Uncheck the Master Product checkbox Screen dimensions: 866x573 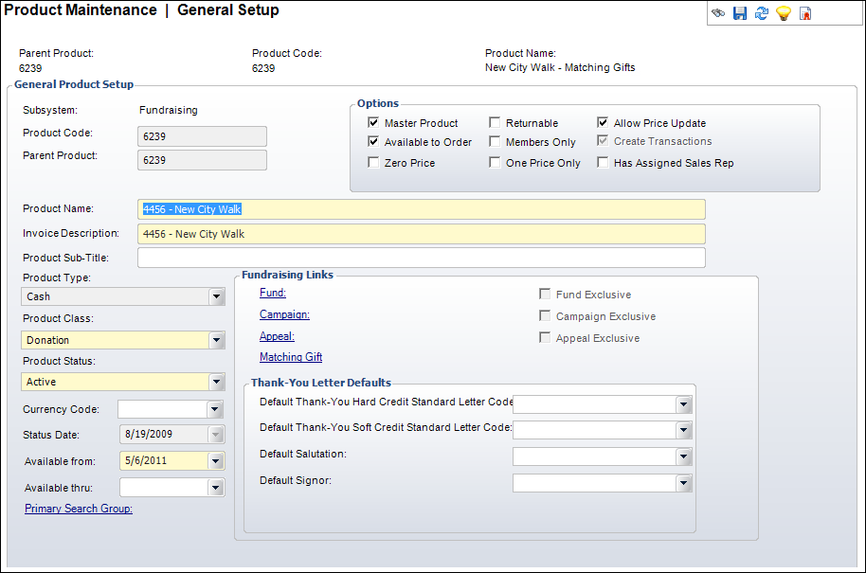coord(373,123)
